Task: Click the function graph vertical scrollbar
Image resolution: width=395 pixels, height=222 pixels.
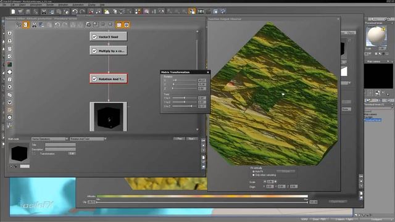Action: tap(197, 81)
